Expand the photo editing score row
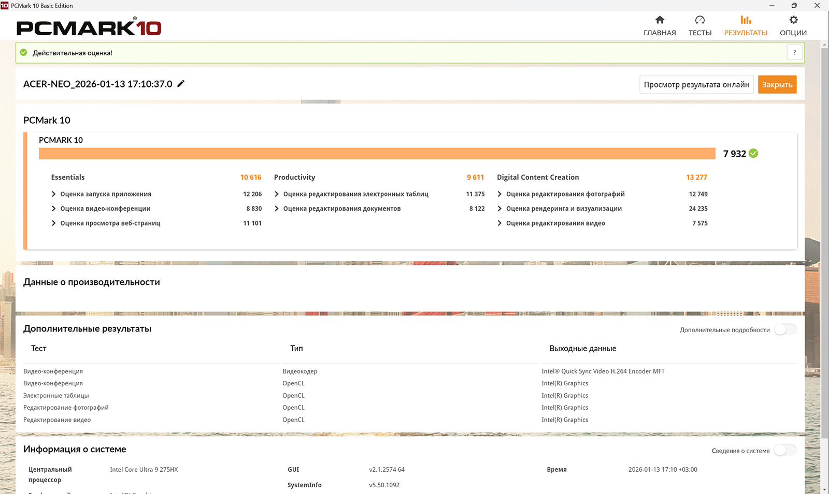The width and height of the screenshot is (829, 494). click(499, 194)
